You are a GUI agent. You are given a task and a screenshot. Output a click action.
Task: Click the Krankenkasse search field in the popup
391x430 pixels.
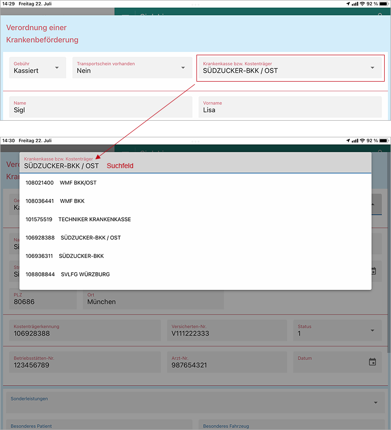click(x=195, y=163)
